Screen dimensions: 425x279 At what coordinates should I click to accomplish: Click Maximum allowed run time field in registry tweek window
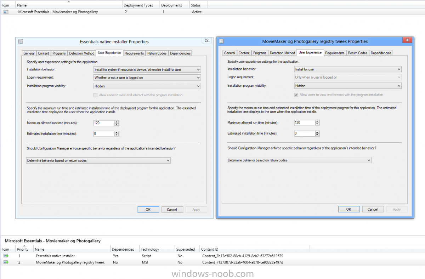pos(305,123)
